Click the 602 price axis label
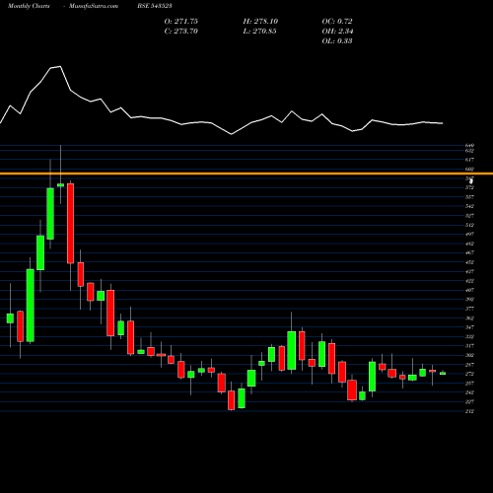This screenshot has width=493, height=493. [x=469, y=169]
